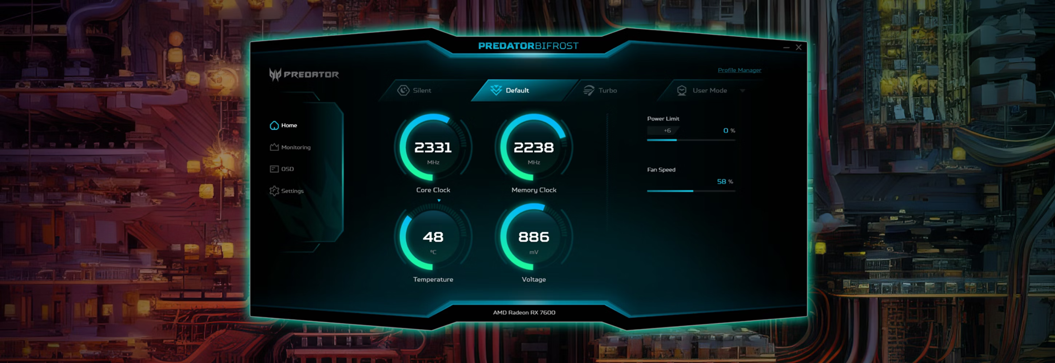Click the Temperature label
Screen dimensions: 1055x363
pyautogui.click(x=433, y=279)
